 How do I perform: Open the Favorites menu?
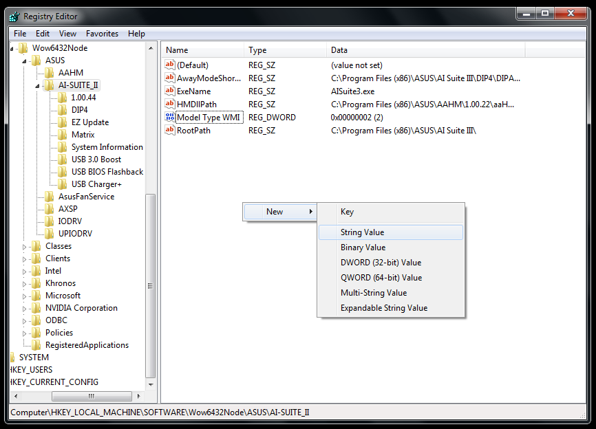(102, 34)
